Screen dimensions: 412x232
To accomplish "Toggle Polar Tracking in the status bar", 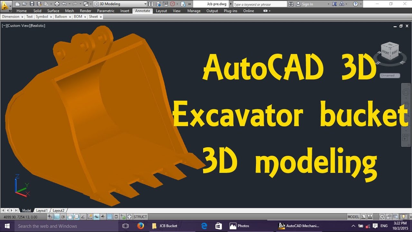I will 63,217.
